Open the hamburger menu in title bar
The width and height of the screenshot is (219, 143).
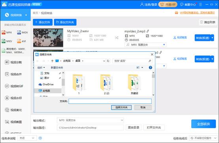point(200,4)
